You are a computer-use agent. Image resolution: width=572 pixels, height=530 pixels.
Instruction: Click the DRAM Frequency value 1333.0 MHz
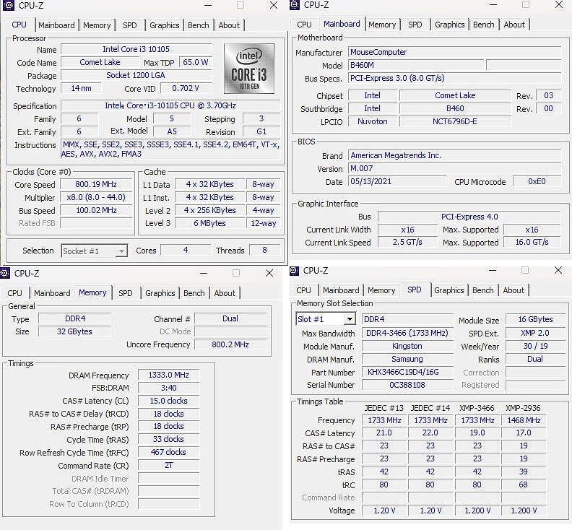pos(168,375)
